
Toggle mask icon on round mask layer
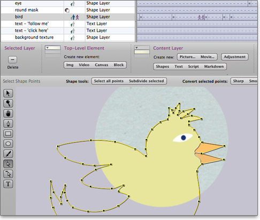click(x=67, y=10)
